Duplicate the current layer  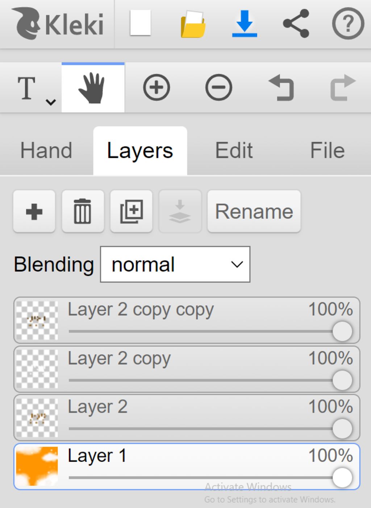click(131, 211)
